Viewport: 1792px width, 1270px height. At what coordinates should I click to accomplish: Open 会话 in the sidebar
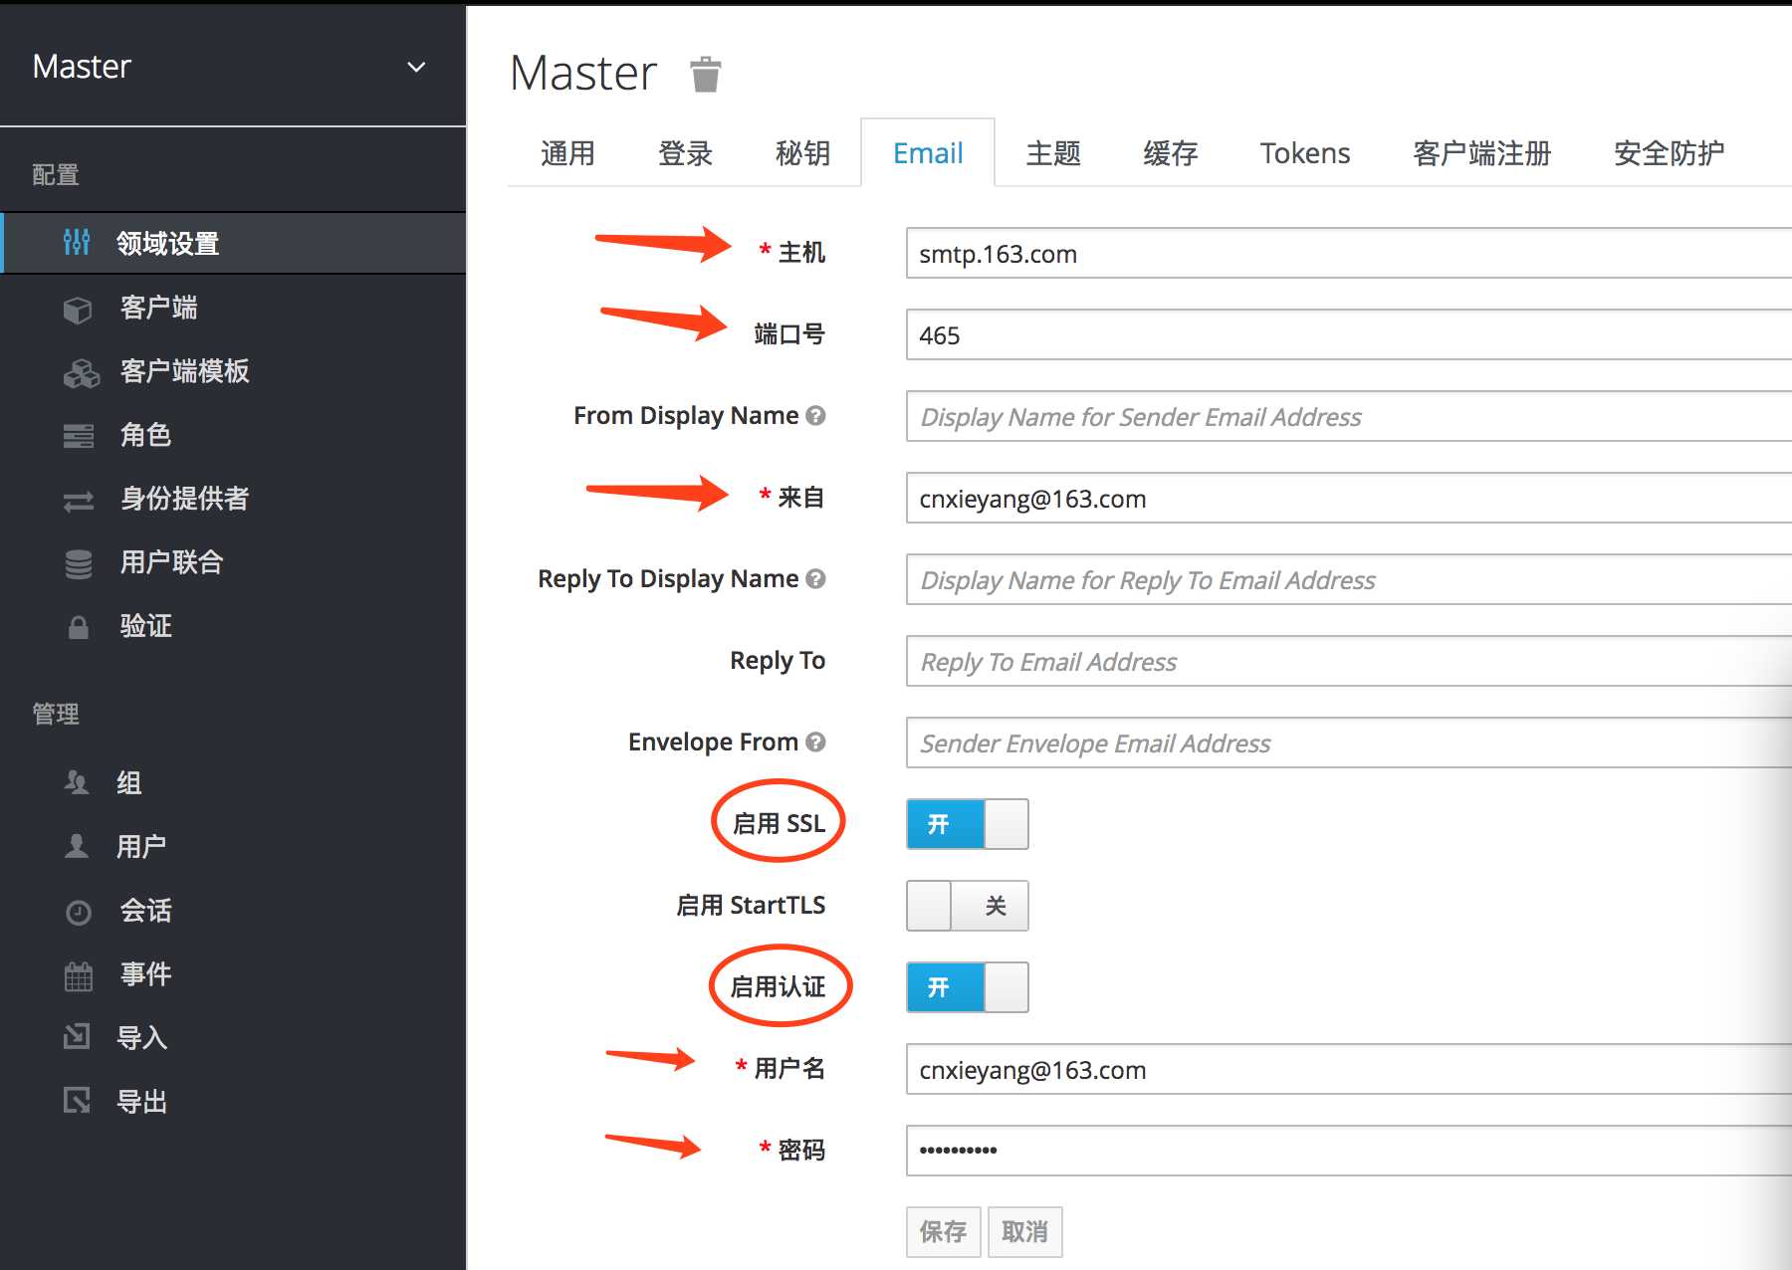coord(233,911)
